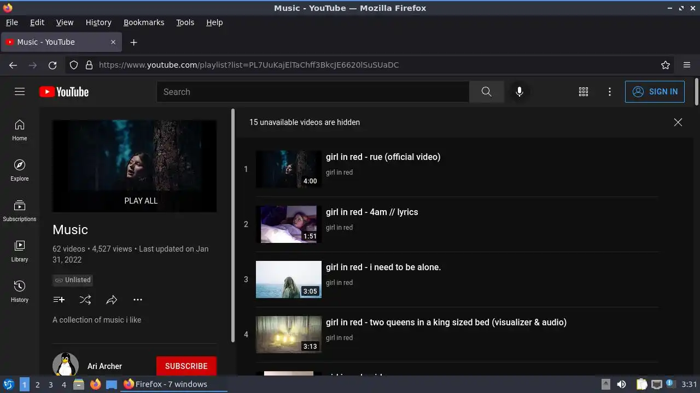This screenshot has height=393, width=700.
Task: Open Library in the sidebar
Action: 20,251
